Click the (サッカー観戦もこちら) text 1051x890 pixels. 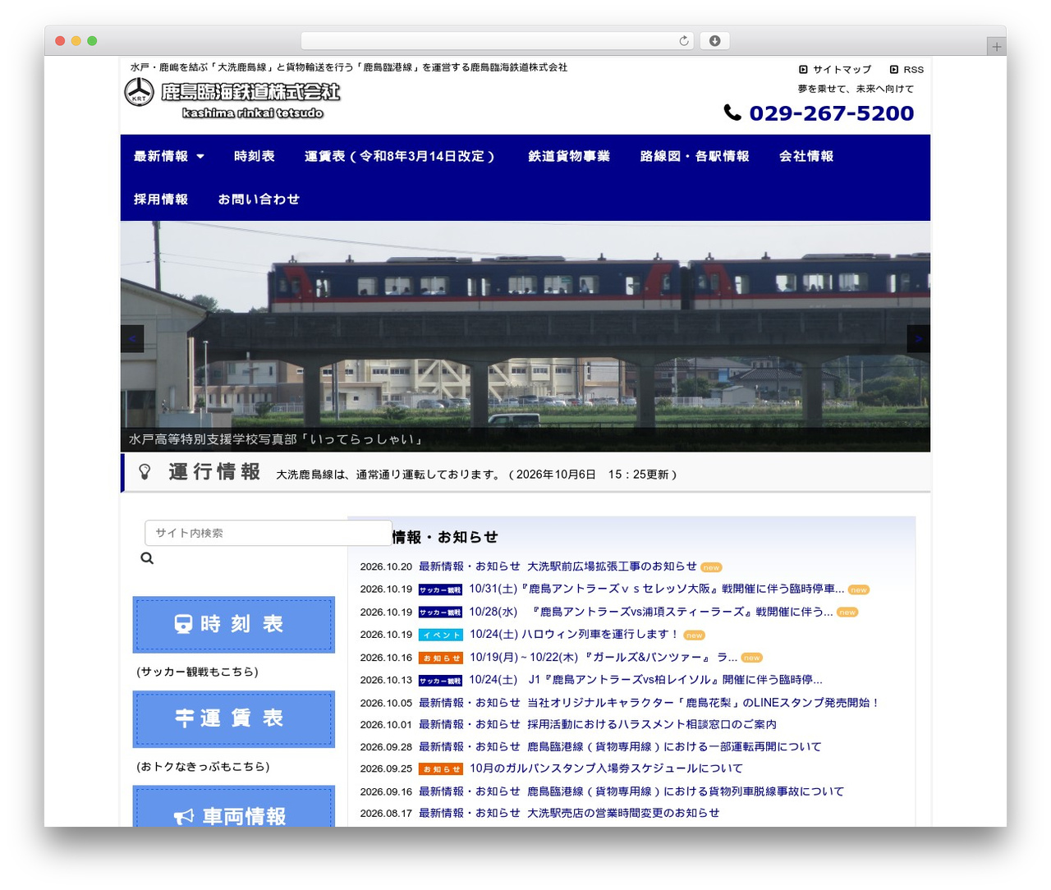197,672
